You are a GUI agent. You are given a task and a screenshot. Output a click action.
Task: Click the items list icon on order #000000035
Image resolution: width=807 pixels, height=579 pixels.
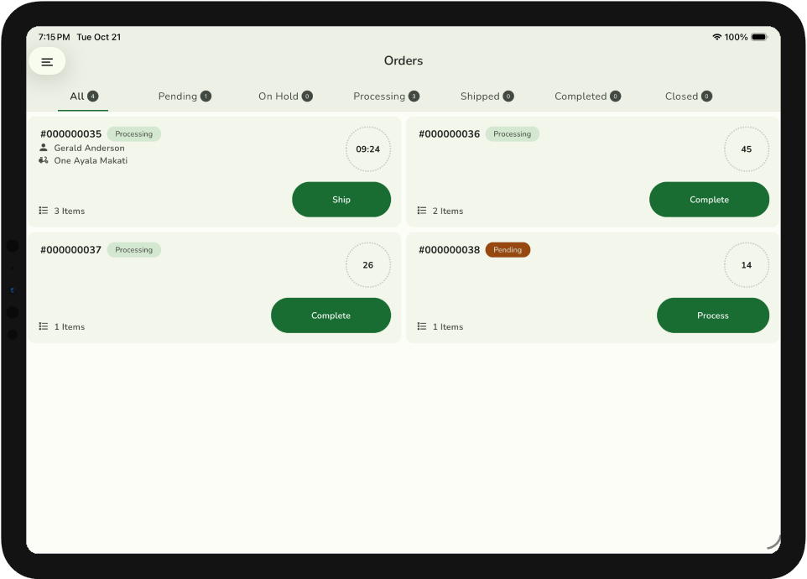click(x=44, y=211)
